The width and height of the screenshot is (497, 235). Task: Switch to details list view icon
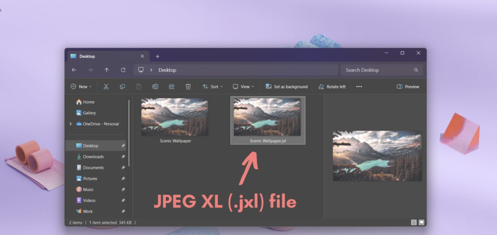[x=413, y=223]
